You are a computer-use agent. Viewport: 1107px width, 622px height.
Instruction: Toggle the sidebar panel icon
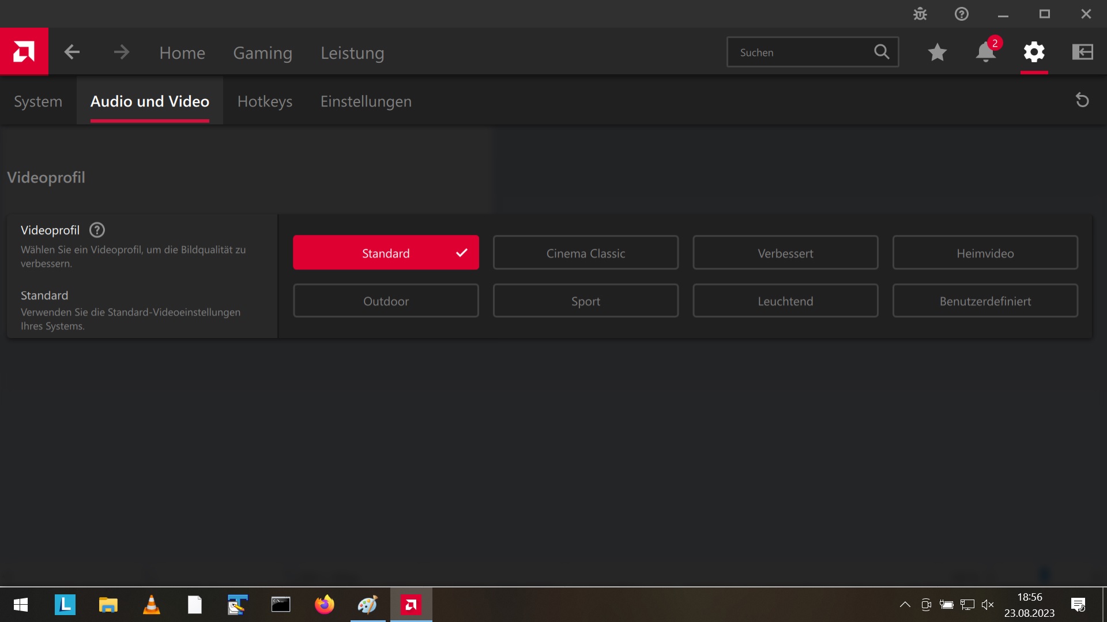point(1082,52)
